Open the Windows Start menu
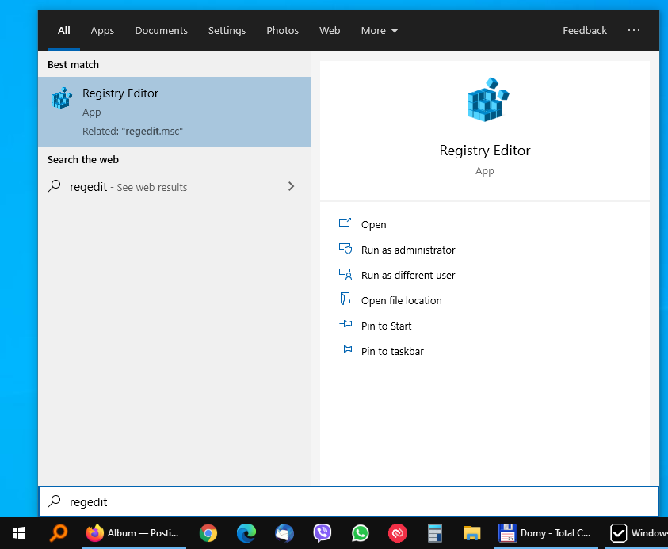This screenshot has height=549, width=668. tap(19, 533)
